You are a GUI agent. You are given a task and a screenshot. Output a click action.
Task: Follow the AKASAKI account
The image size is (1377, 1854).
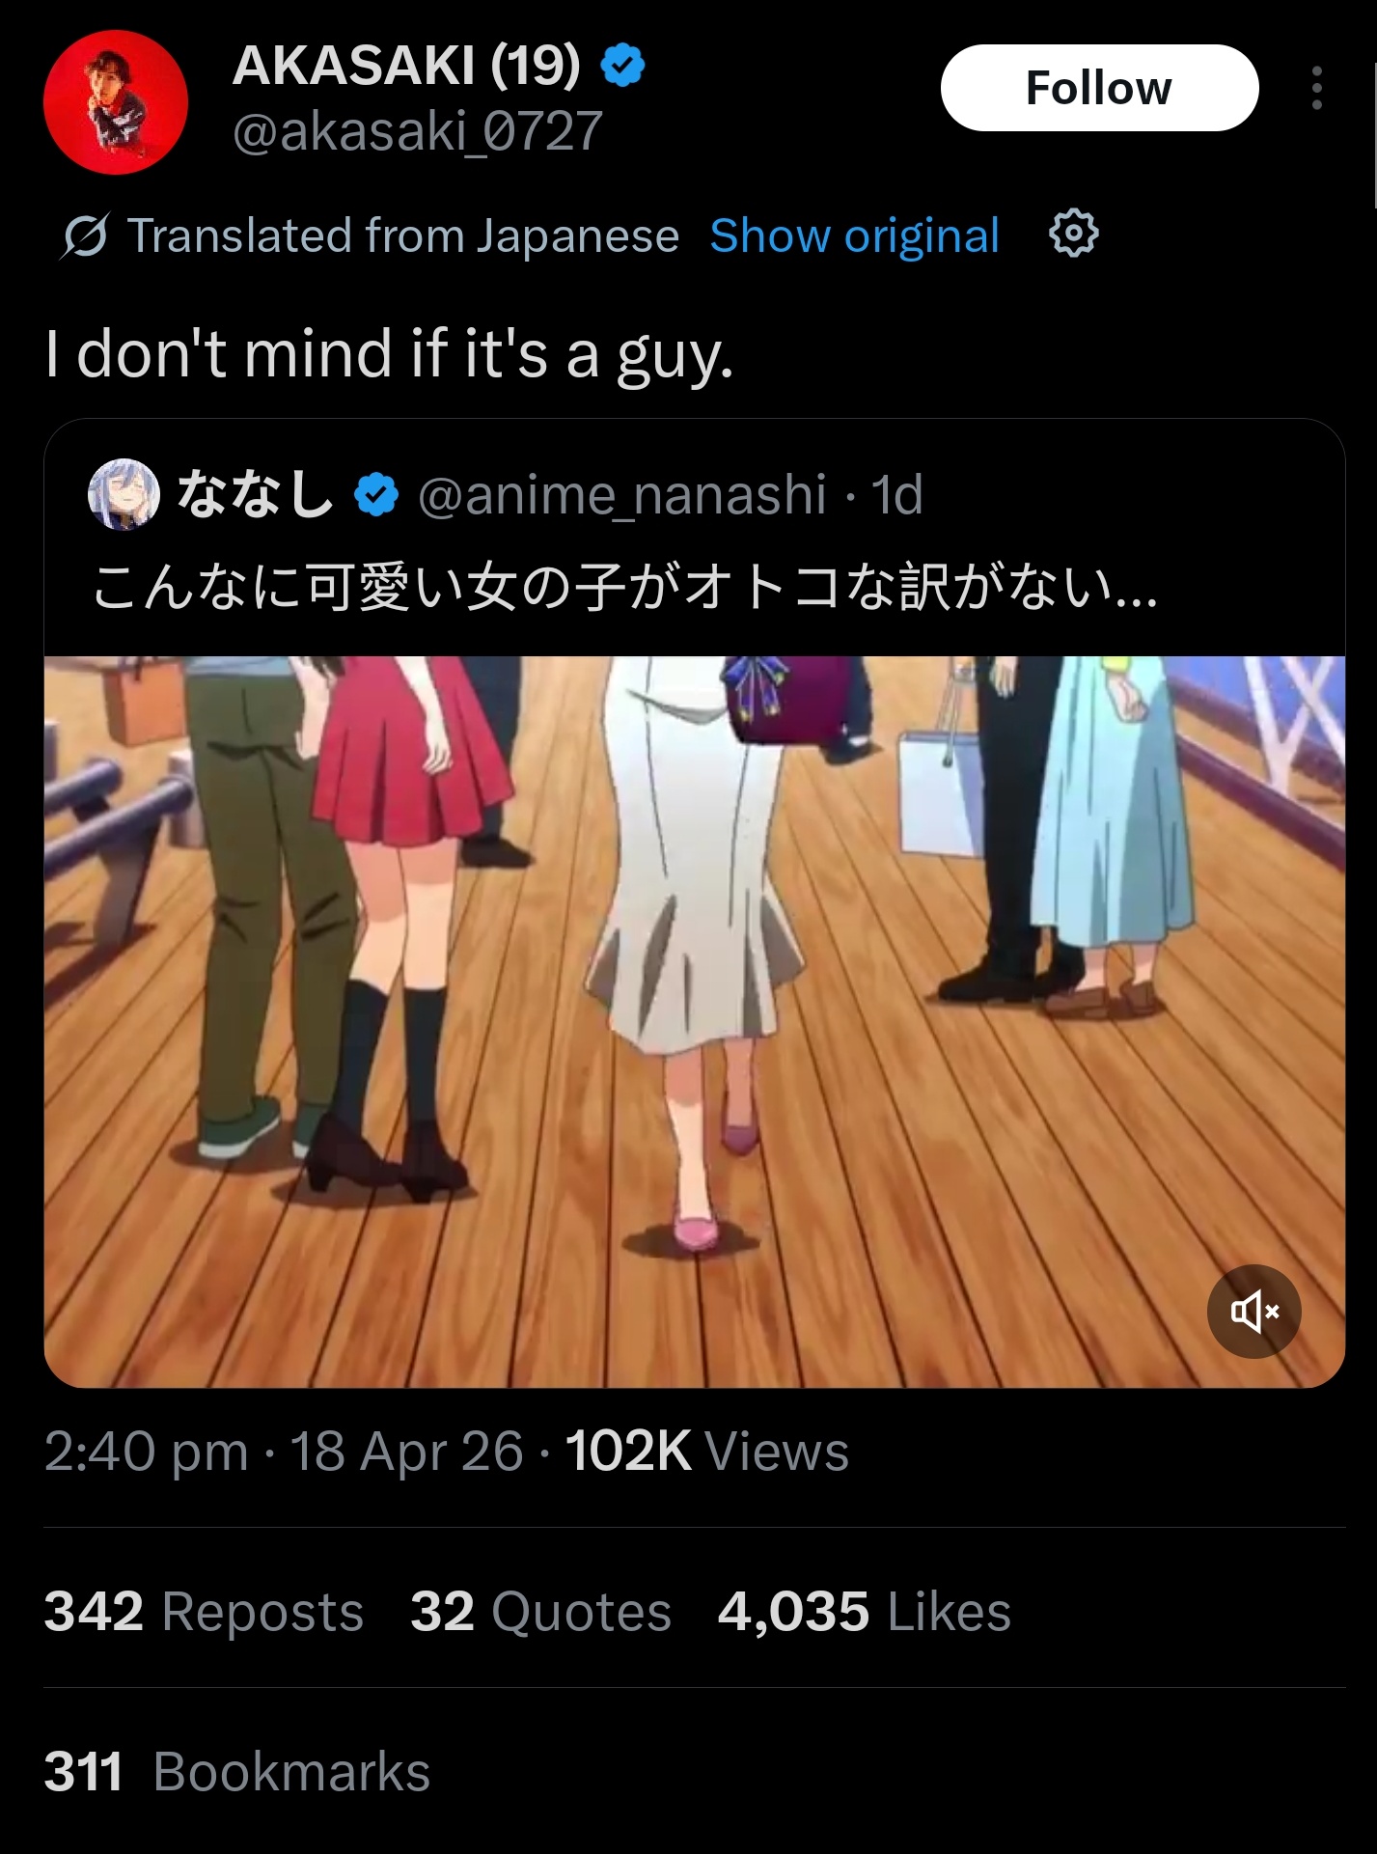[x=1099, y=88]
